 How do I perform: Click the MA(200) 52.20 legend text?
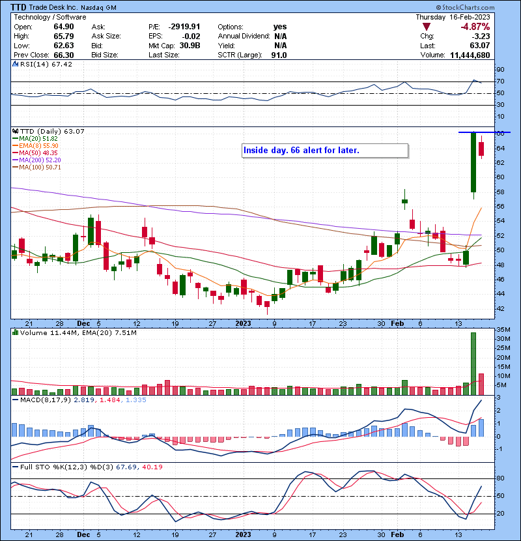pos(40,160)
